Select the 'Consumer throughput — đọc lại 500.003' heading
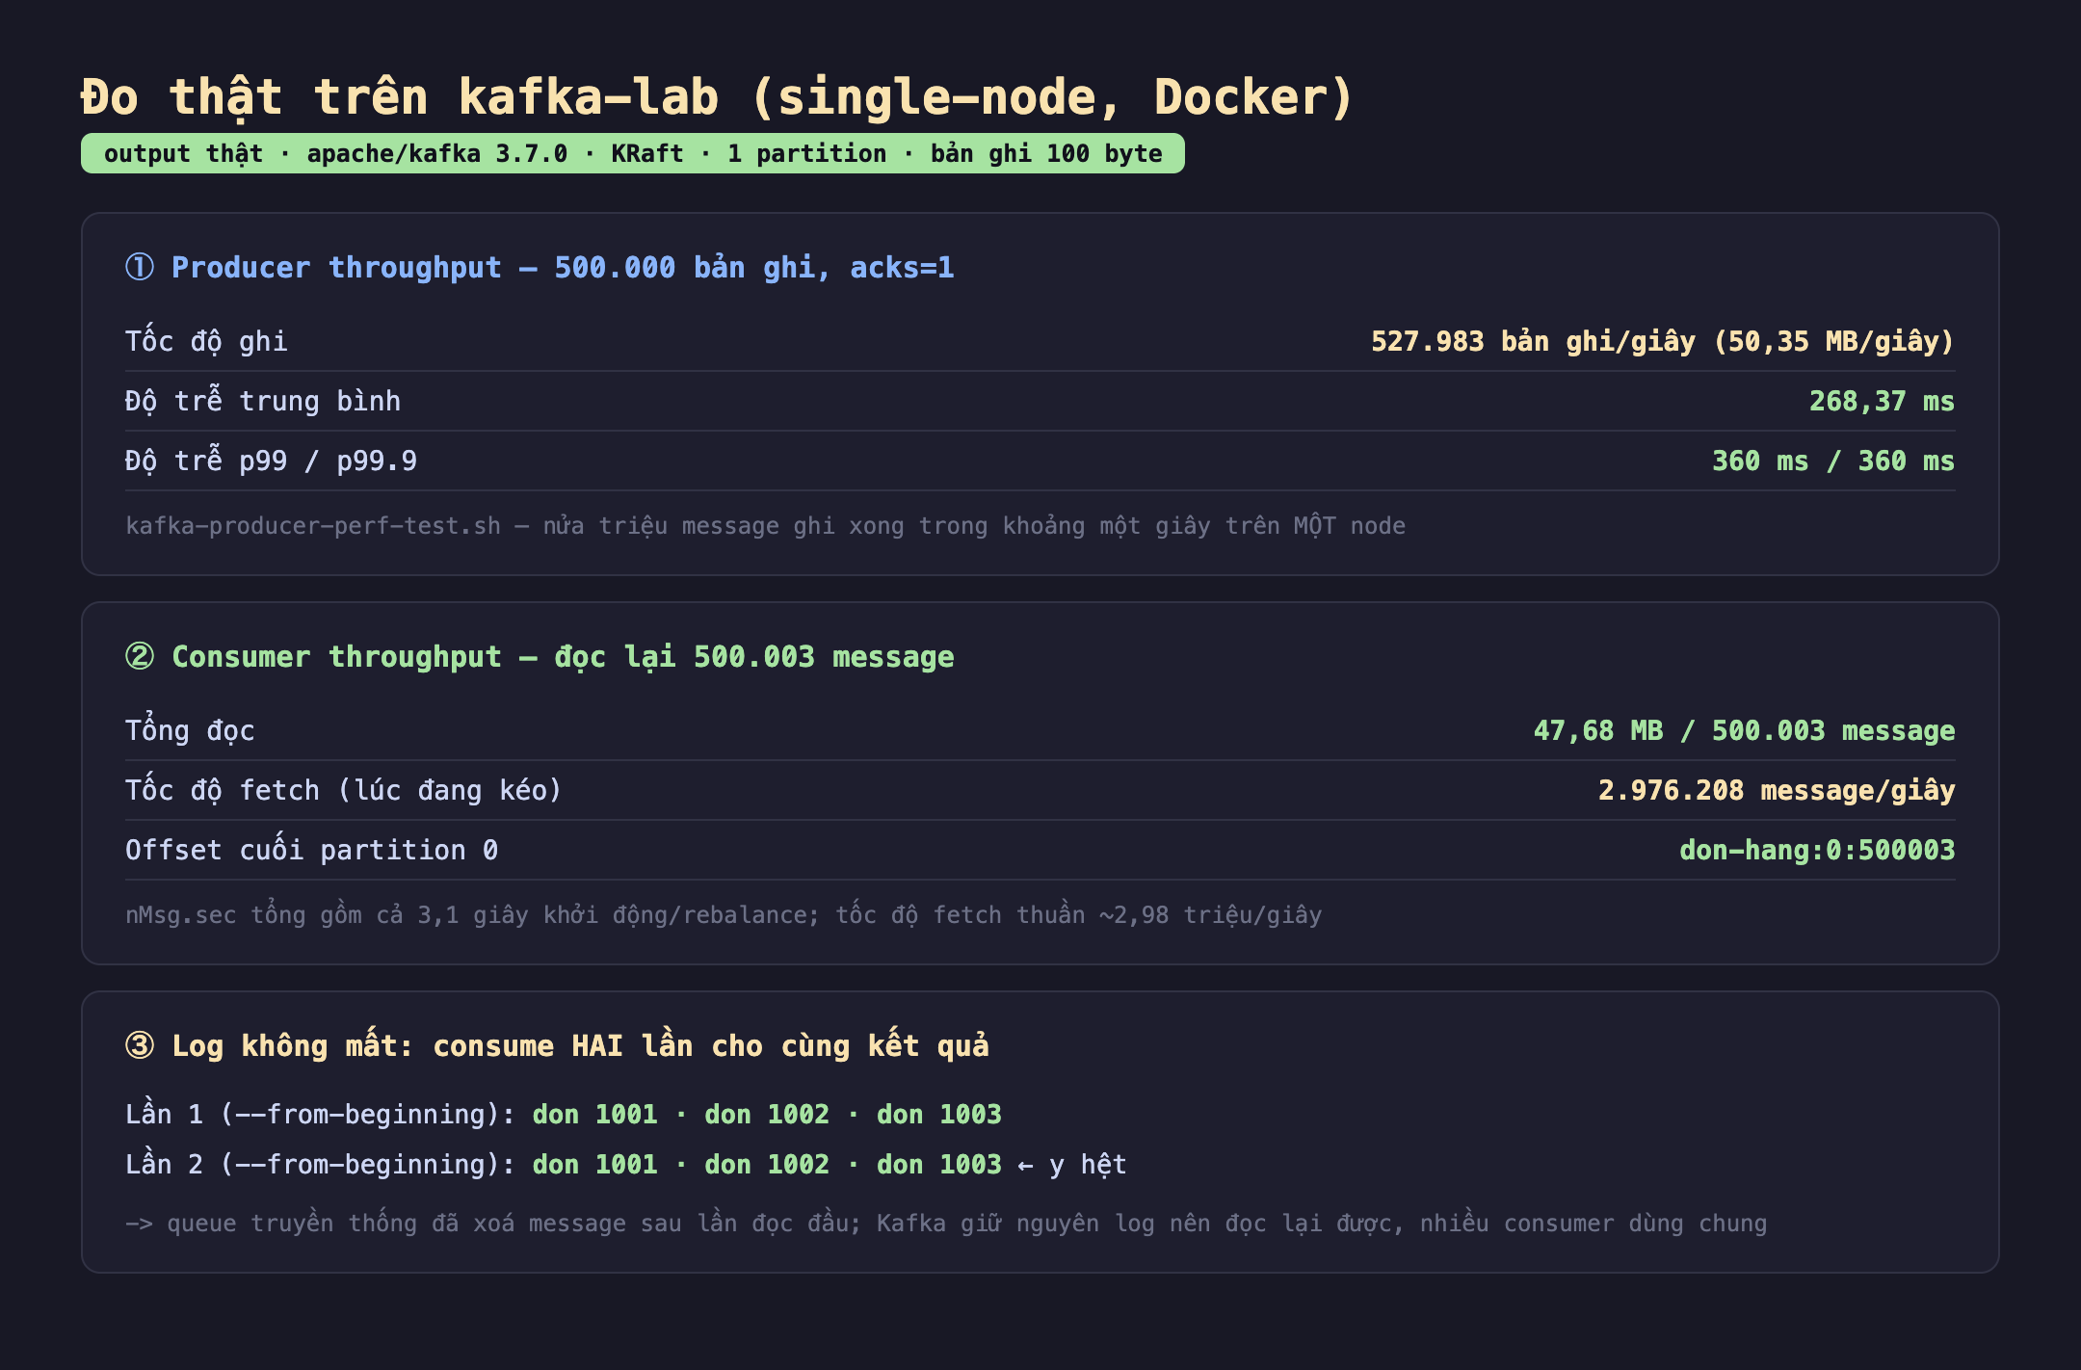The width and height of the screenshot is (2081, 1370). [x=563, y=656]
